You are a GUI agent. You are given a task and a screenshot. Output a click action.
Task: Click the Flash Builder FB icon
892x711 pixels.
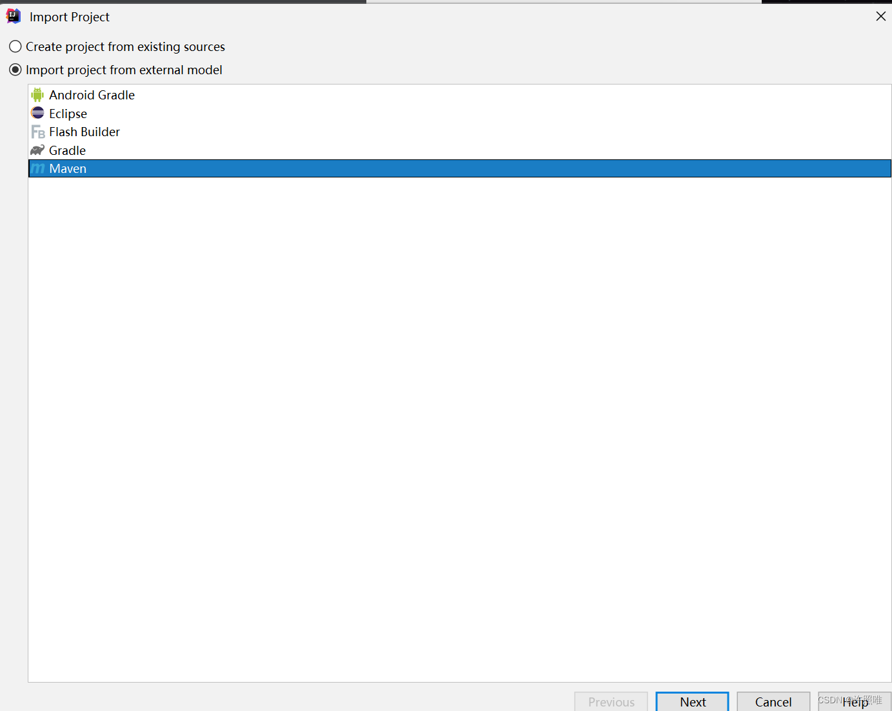point(37,132)
